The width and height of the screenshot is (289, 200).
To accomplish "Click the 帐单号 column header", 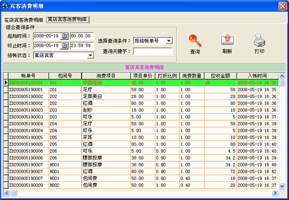I will 28,76.
